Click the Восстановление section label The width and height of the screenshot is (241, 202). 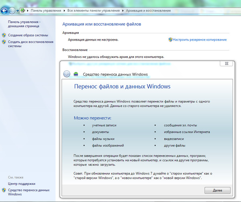(75, 50)
